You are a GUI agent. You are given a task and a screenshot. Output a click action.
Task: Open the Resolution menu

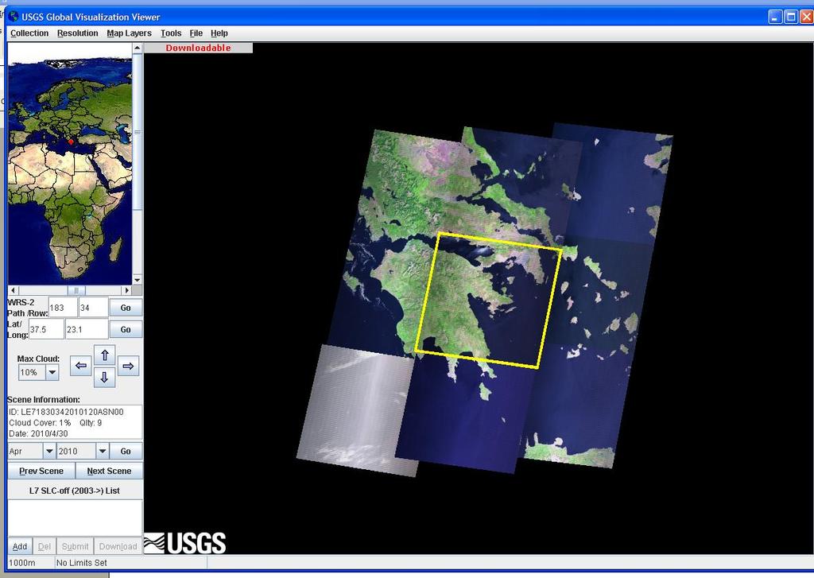click(x=77, y=33)
